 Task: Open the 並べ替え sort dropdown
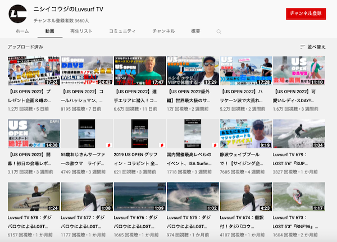coord(313,47)
